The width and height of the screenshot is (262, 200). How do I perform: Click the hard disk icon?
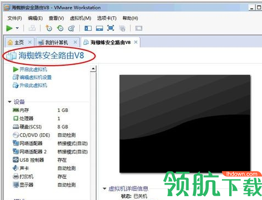[x=16, y=127]
